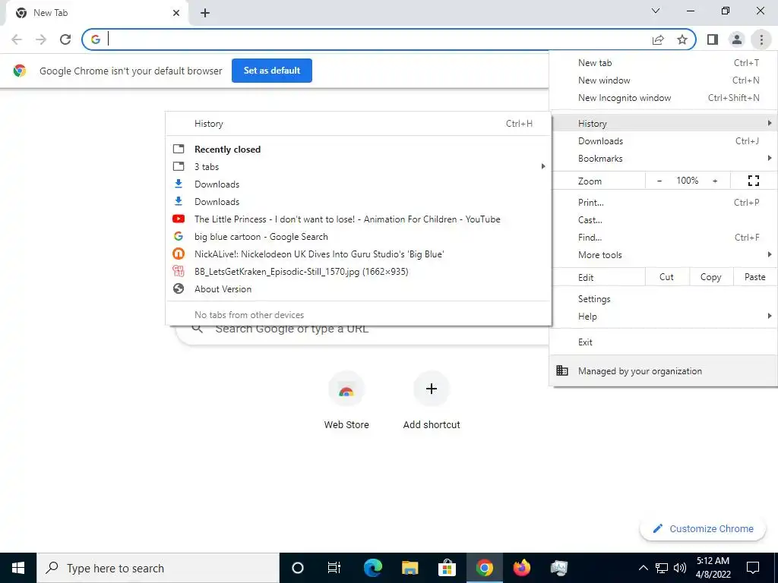Screen dimensions: 778x583
Task: Click the browser forward arrow
Action: (41, 39)
